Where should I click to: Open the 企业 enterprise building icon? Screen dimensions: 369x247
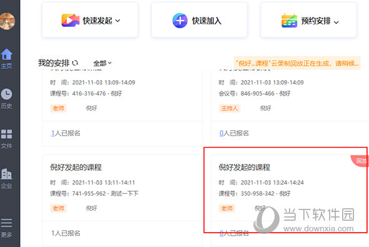coord(7,174)
